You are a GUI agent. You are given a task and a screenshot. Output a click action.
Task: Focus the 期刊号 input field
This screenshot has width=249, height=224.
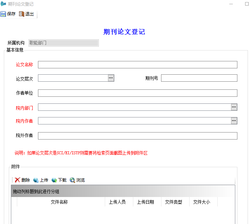(199, 78)
